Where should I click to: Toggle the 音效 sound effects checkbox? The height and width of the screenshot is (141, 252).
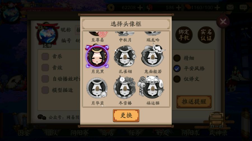[45, 67]
